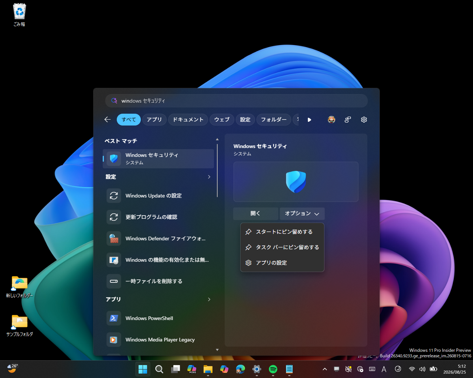Click results list scroll up arrow
This screenshot has height=378, width=473.
217,139
